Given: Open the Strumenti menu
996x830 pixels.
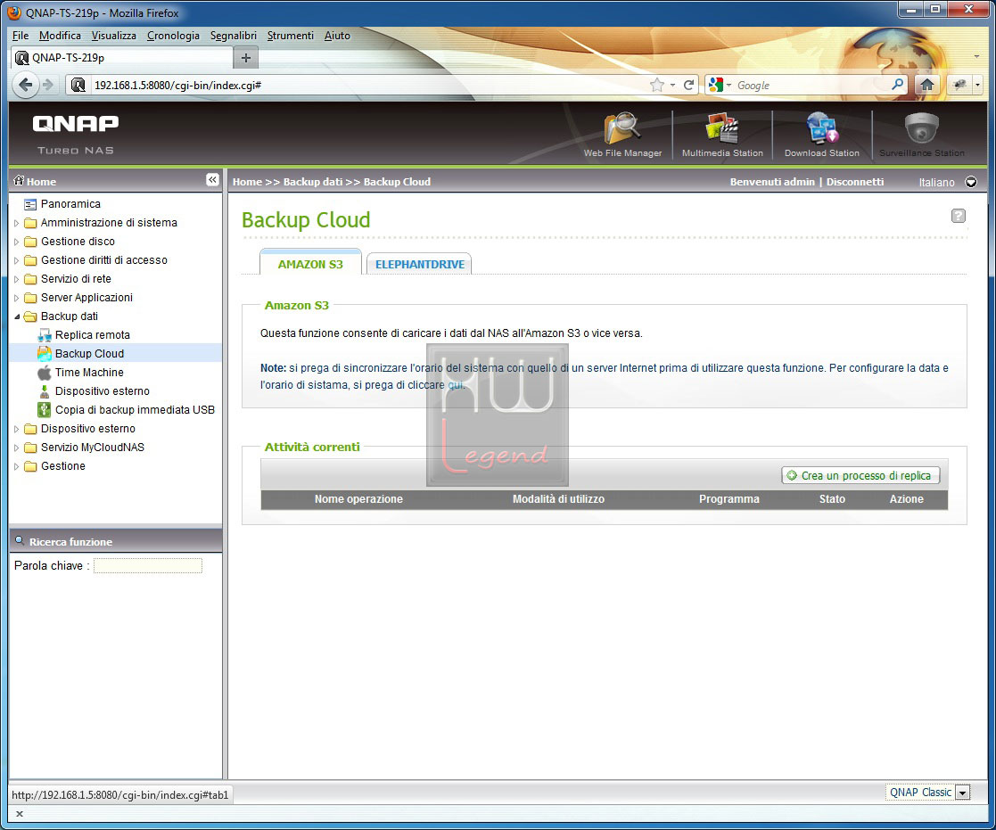Looking at the screenshot, I should pos(291,36).
